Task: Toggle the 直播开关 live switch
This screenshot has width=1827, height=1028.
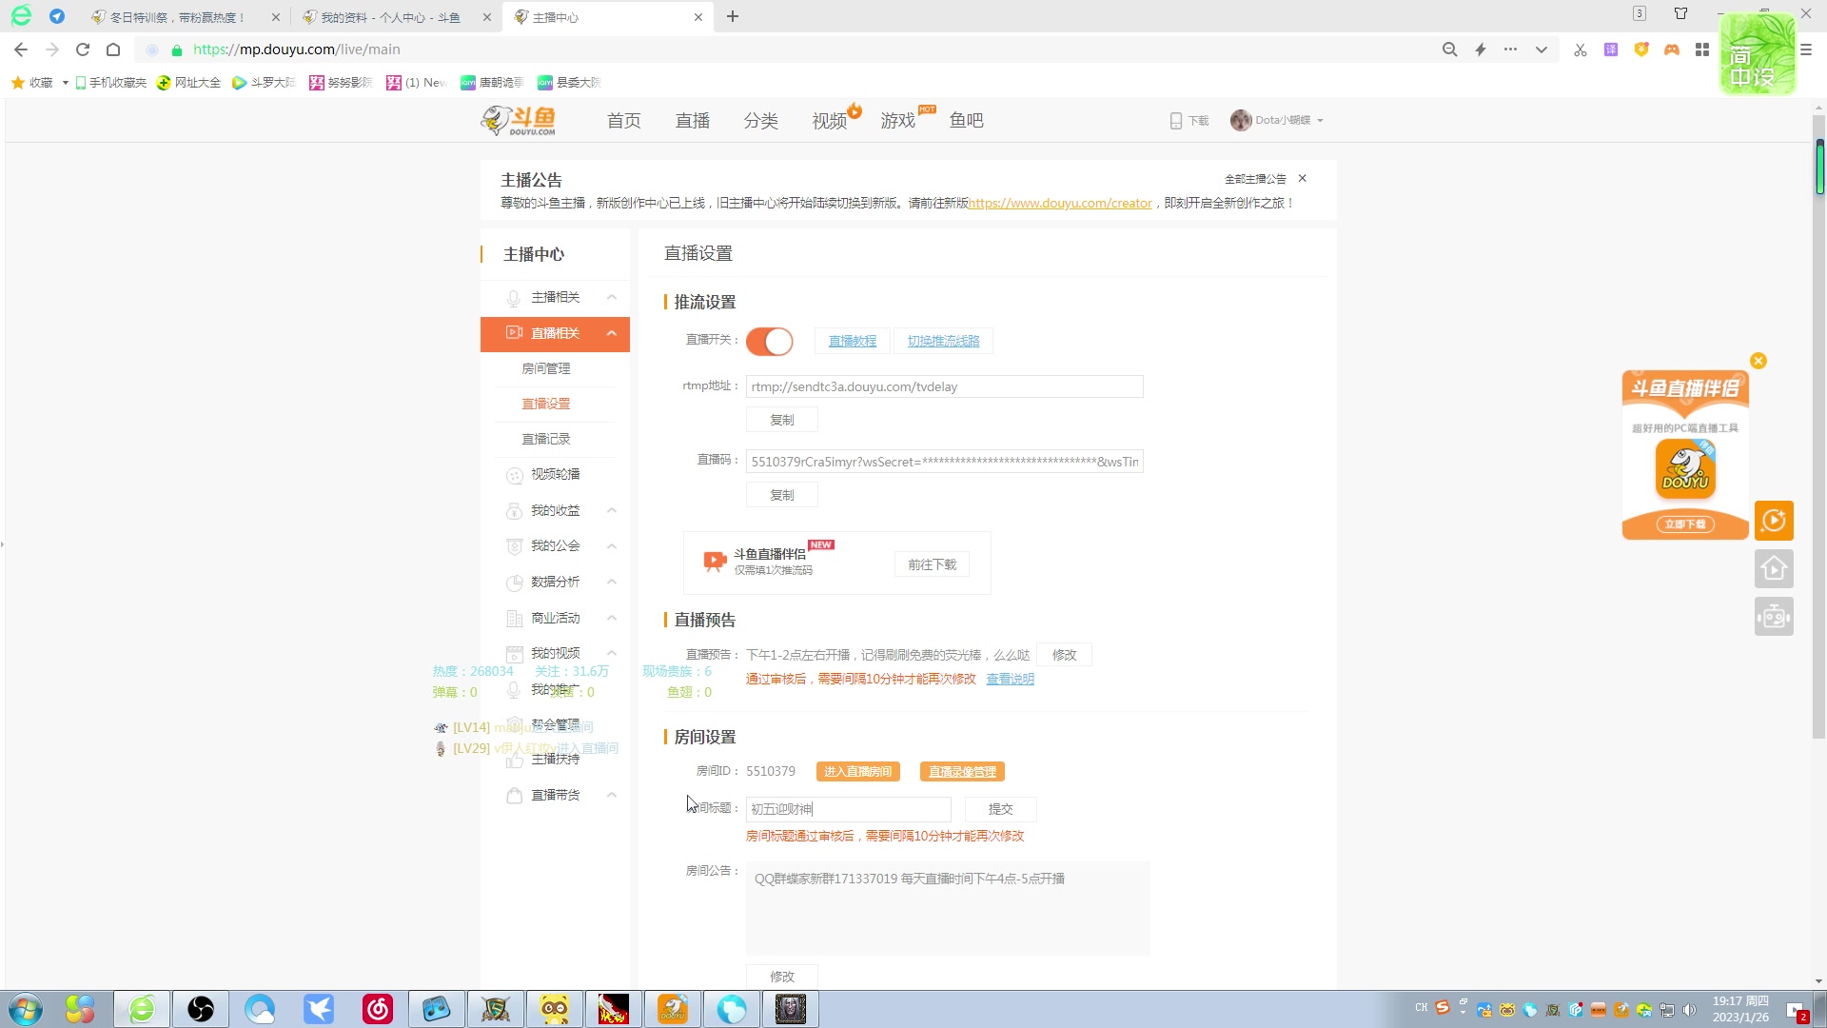Action: [x=769, y=341]
